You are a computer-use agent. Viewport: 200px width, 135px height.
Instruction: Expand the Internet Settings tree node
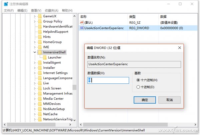tap(35, 73)
